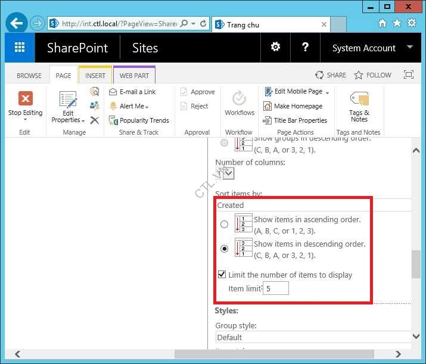Viewport: 426px width, 364px height.
Task: Click the Workflows ribbon icon
Action: pos(240,99)
